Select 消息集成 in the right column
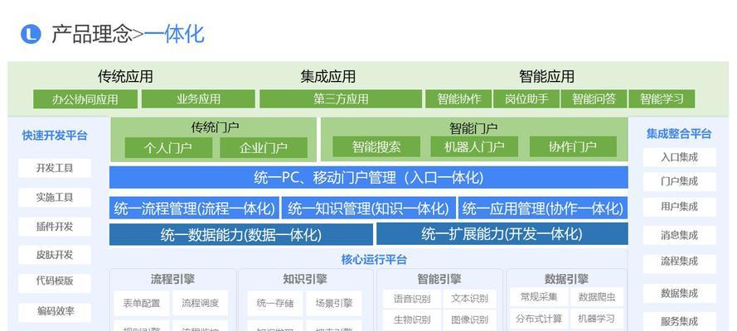Screen dimensions: 737x331 [x=680, y=235]
